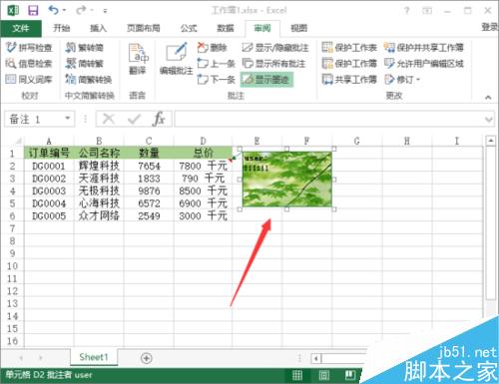Go to previous comment 上一条
This screenshot has height=384, width=499.
tap(217, 63)
